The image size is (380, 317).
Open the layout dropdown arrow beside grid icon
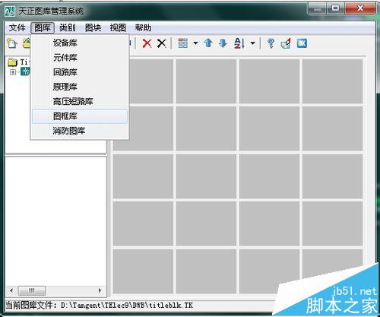(195, 43)
